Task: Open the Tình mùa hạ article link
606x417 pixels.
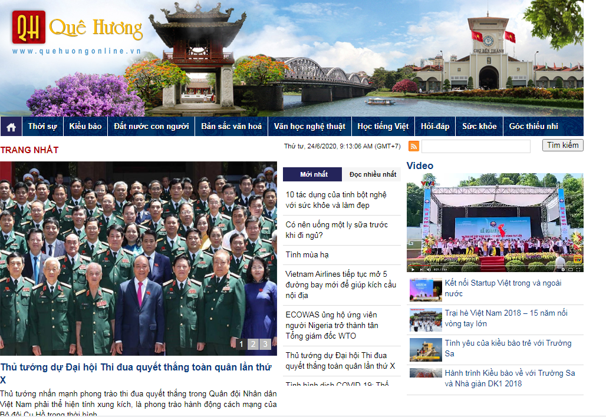Action: pyautogui.click(x=307, y=255)
